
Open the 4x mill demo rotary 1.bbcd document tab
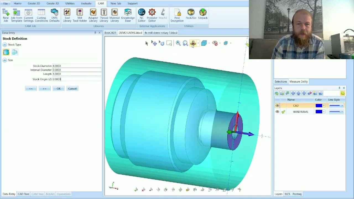click(x=161, y=33)
